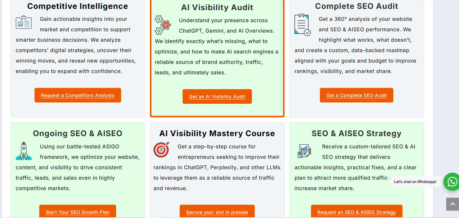Select the Competitive Intelligence heading
Viewport: 459px width, 218px height.
tap(77, 6)
